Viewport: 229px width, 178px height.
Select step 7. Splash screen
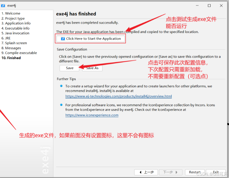pyautogui.click(x=14, y=43)
